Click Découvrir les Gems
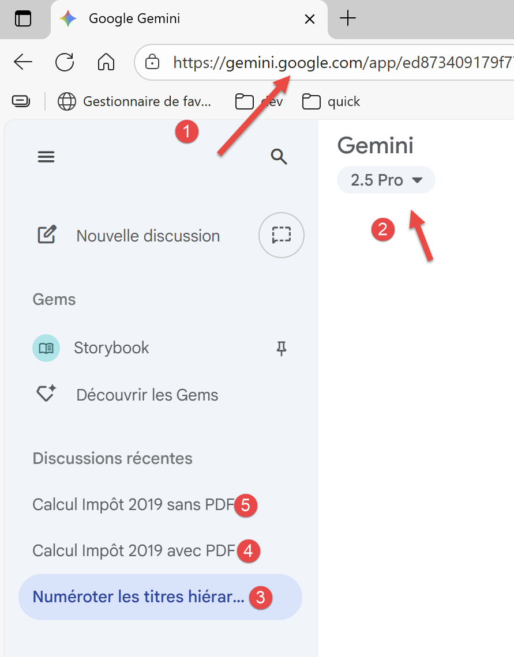The width and height of the screenshot is (514, 657). 147,395
